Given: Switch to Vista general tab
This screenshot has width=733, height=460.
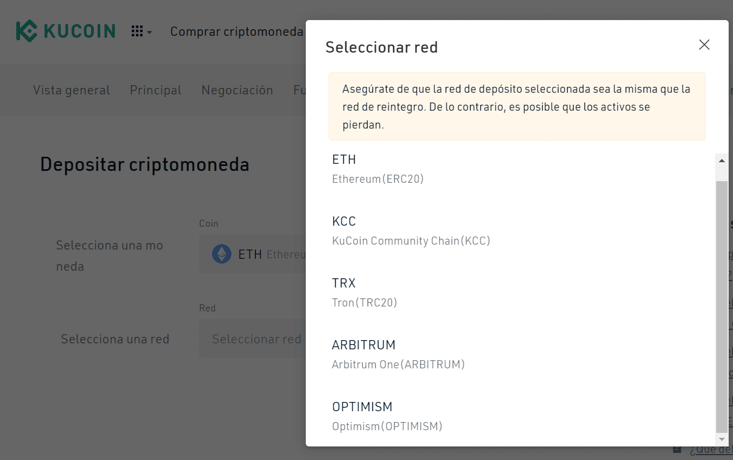Looking at the screenshot, I should click(72, 90).
